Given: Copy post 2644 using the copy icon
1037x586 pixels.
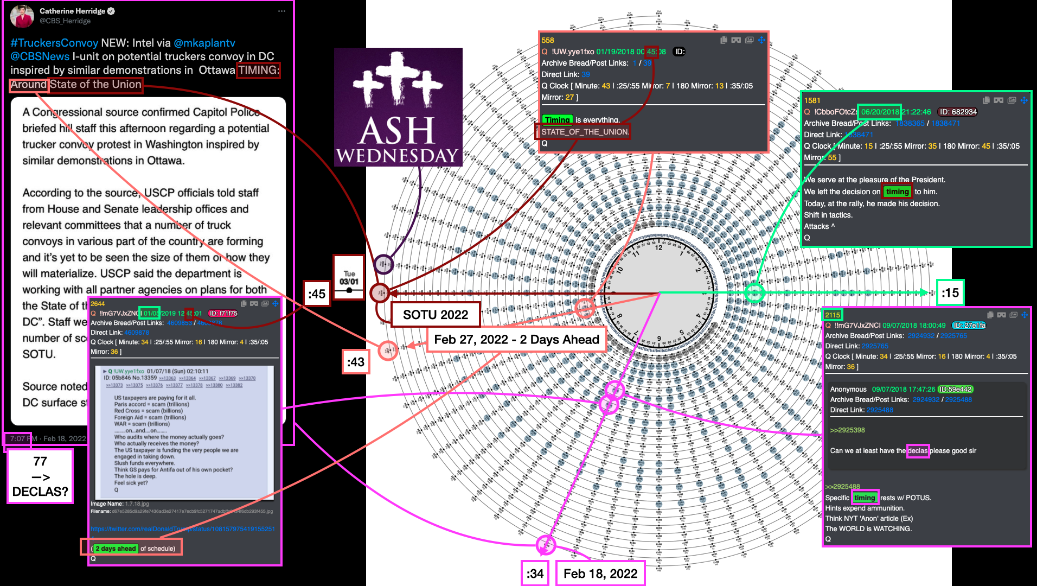Looking at the screenshot, I should [x=244, y=304].
